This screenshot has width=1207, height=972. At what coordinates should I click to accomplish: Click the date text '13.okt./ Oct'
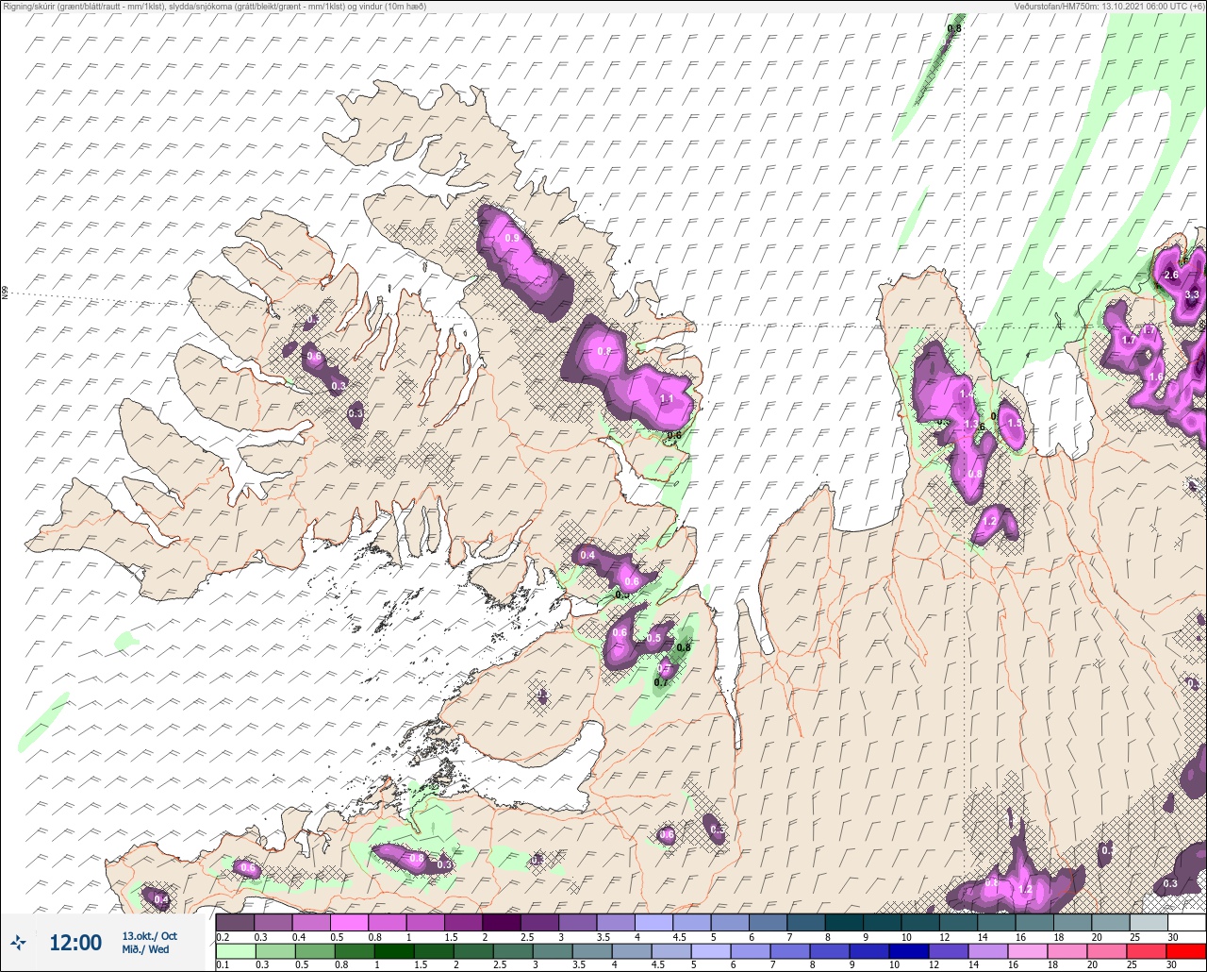tap(149, 936)
